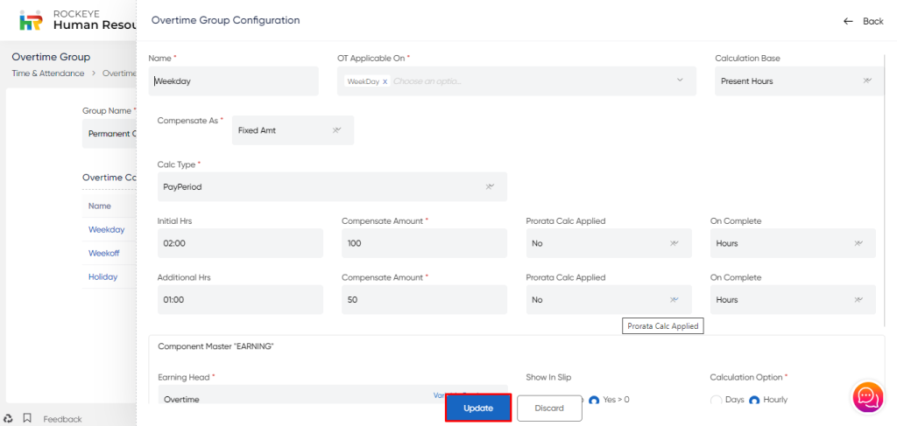The height and width of the screenshot is (426, 897).
Task: Select the Hourly calculation option
Action: pyautogui.click(x=754, y=400)
